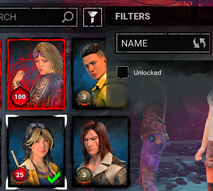Screen dimensions: 213x191
Task: Select the blonde-highlighted survivor with necklace
Action: pyautogui.click(x=36, y=152)
